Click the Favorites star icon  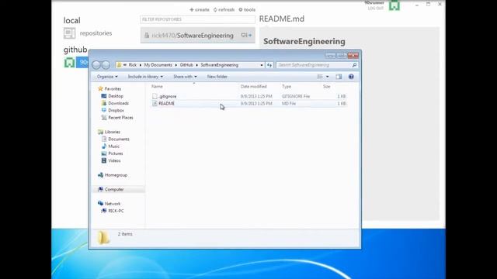click(x=100, y=88)
